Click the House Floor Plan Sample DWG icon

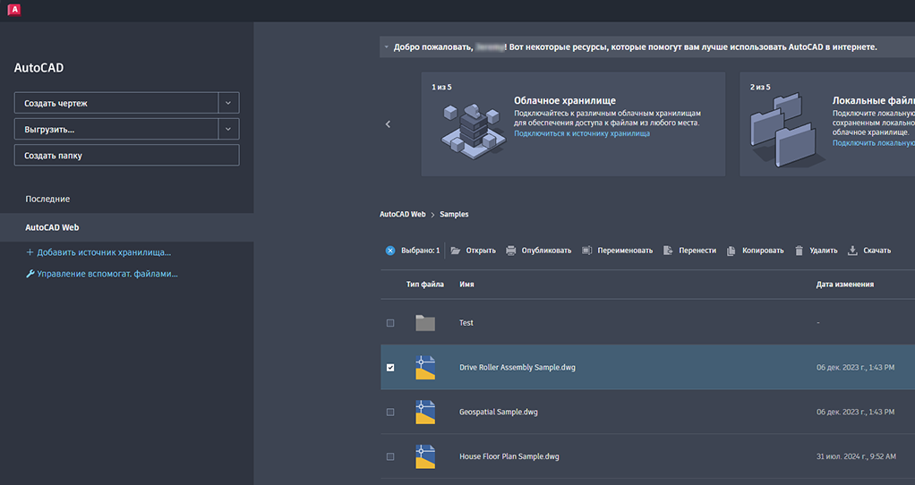tap(425, 457)
